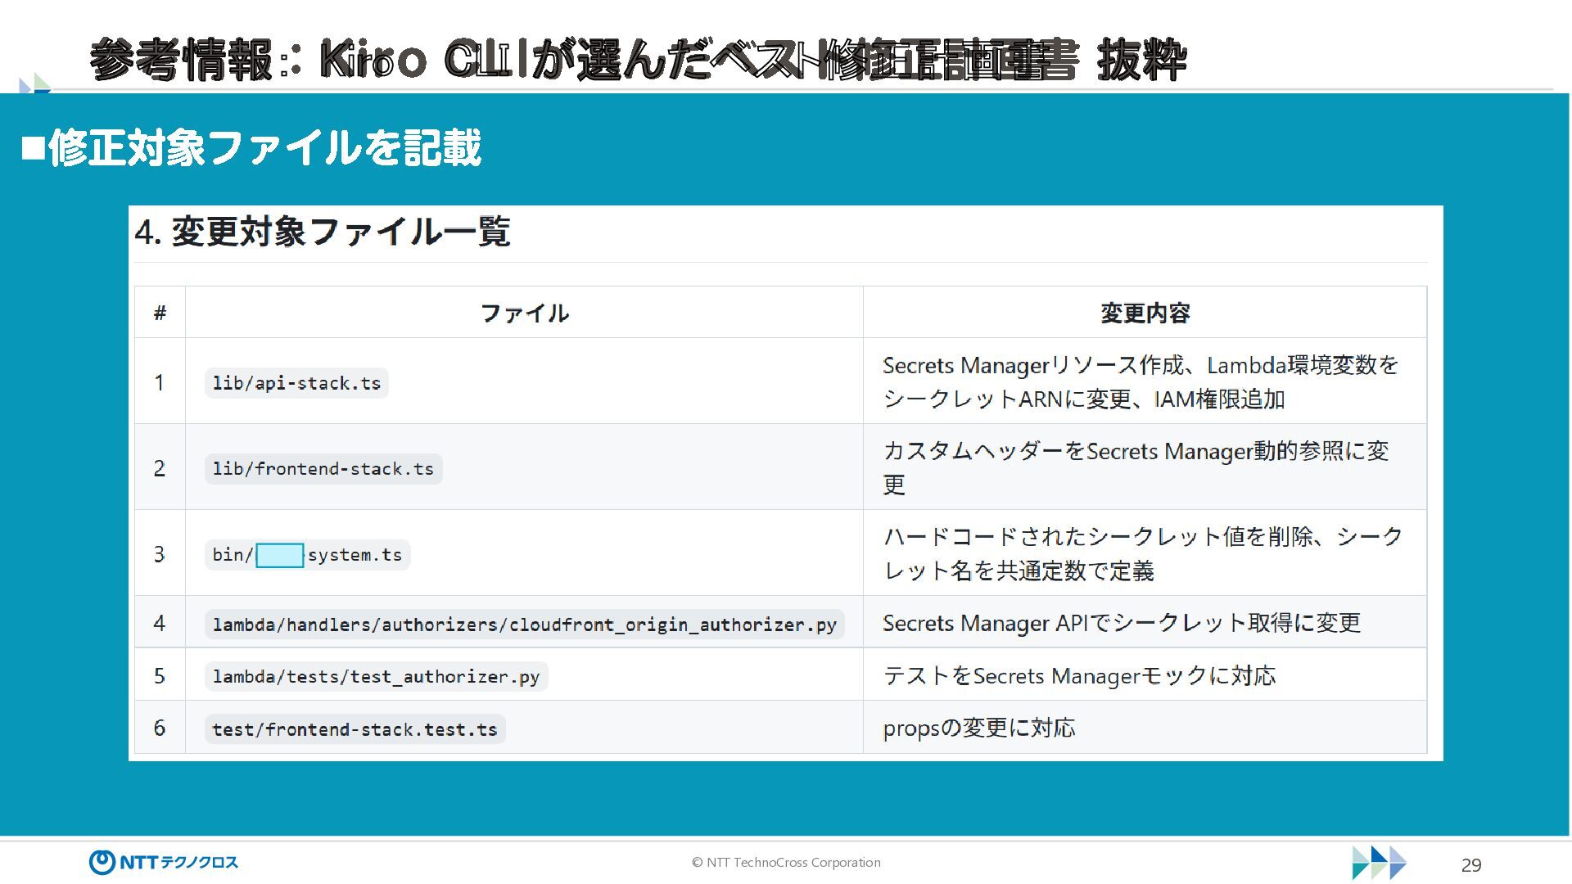
Task: Click the redacted box in bin file name
Action: point(280,555)
